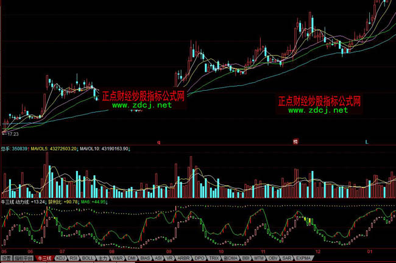396x263 pixels.
Task: Select the RSI indicator tab
Action: 73,258
